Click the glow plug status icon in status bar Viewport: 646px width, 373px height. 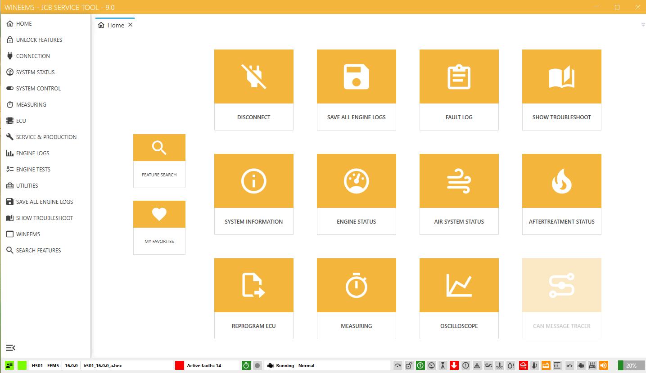[592, 365]
